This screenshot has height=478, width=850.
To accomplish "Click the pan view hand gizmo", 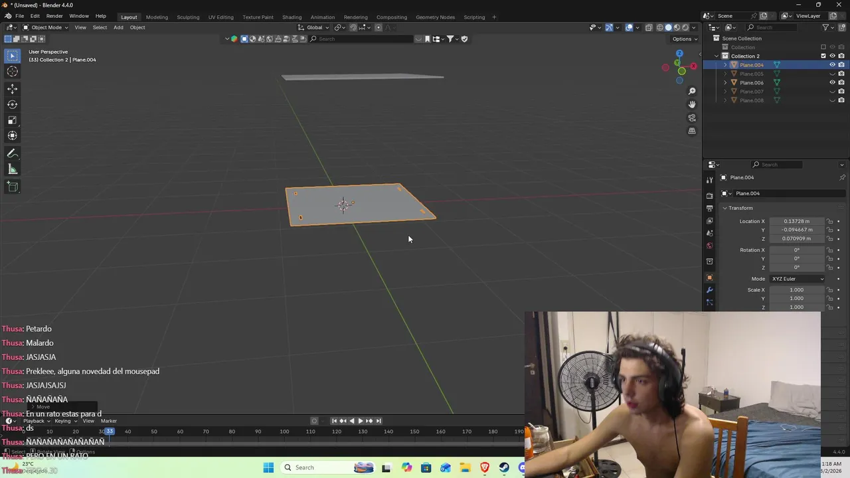I will [692, 104].
